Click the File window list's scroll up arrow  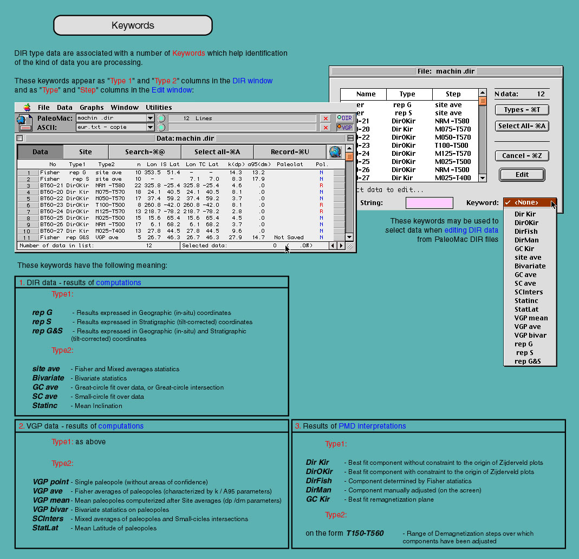(482, 92)
